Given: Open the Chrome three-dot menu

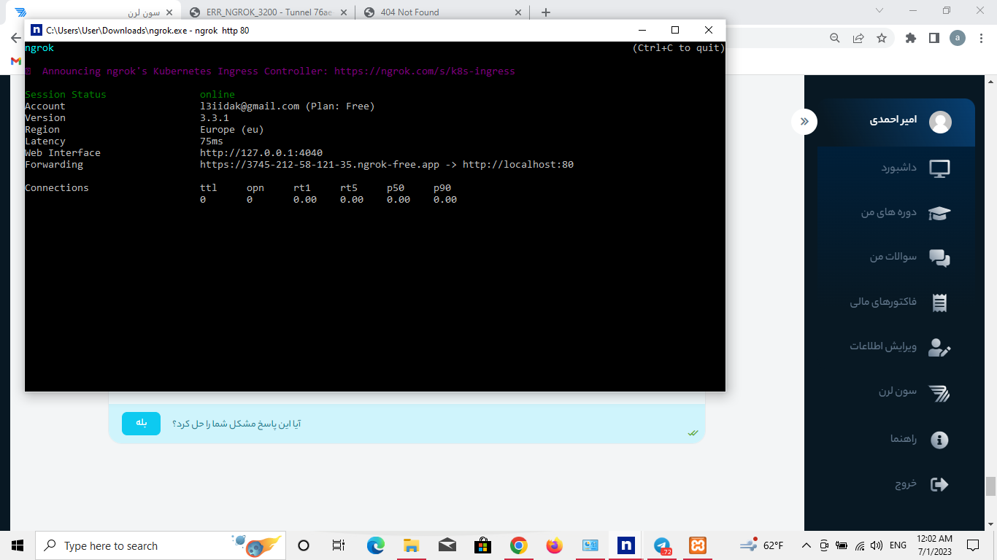Looking at the screenshot, I should click(x=981, y=38).
